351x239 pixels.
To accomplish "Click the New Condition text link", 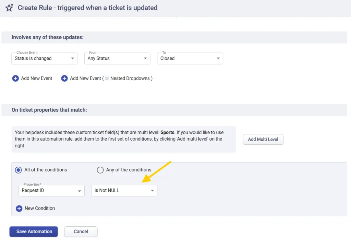I will click(x=40, y=208).
